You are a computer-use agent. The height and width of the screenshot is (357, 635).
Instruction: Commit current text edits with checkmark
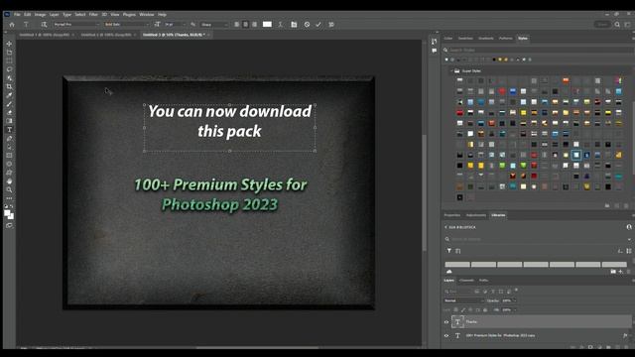pos(318,24)
